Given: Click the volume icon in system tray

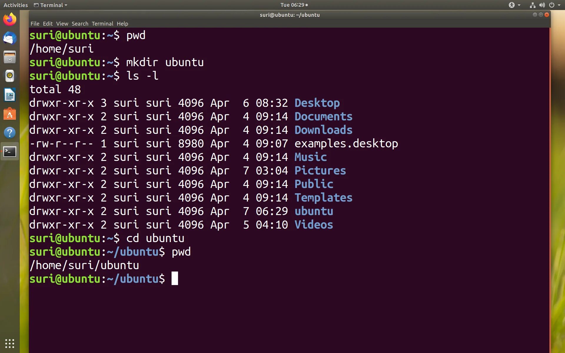Looking at the screenshot, I should 542,5.
